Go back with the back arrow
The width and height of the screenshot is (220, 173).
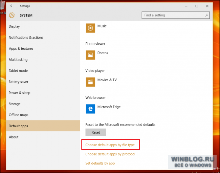pyautogui.click(x=12, y=6)
